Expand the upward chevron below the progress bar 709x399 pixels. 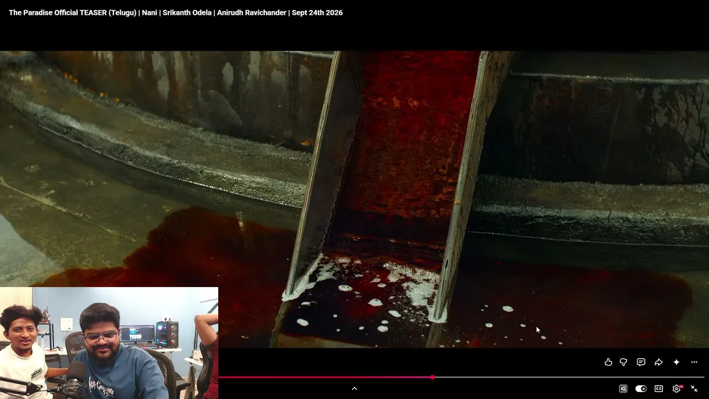tap(354, 388)
